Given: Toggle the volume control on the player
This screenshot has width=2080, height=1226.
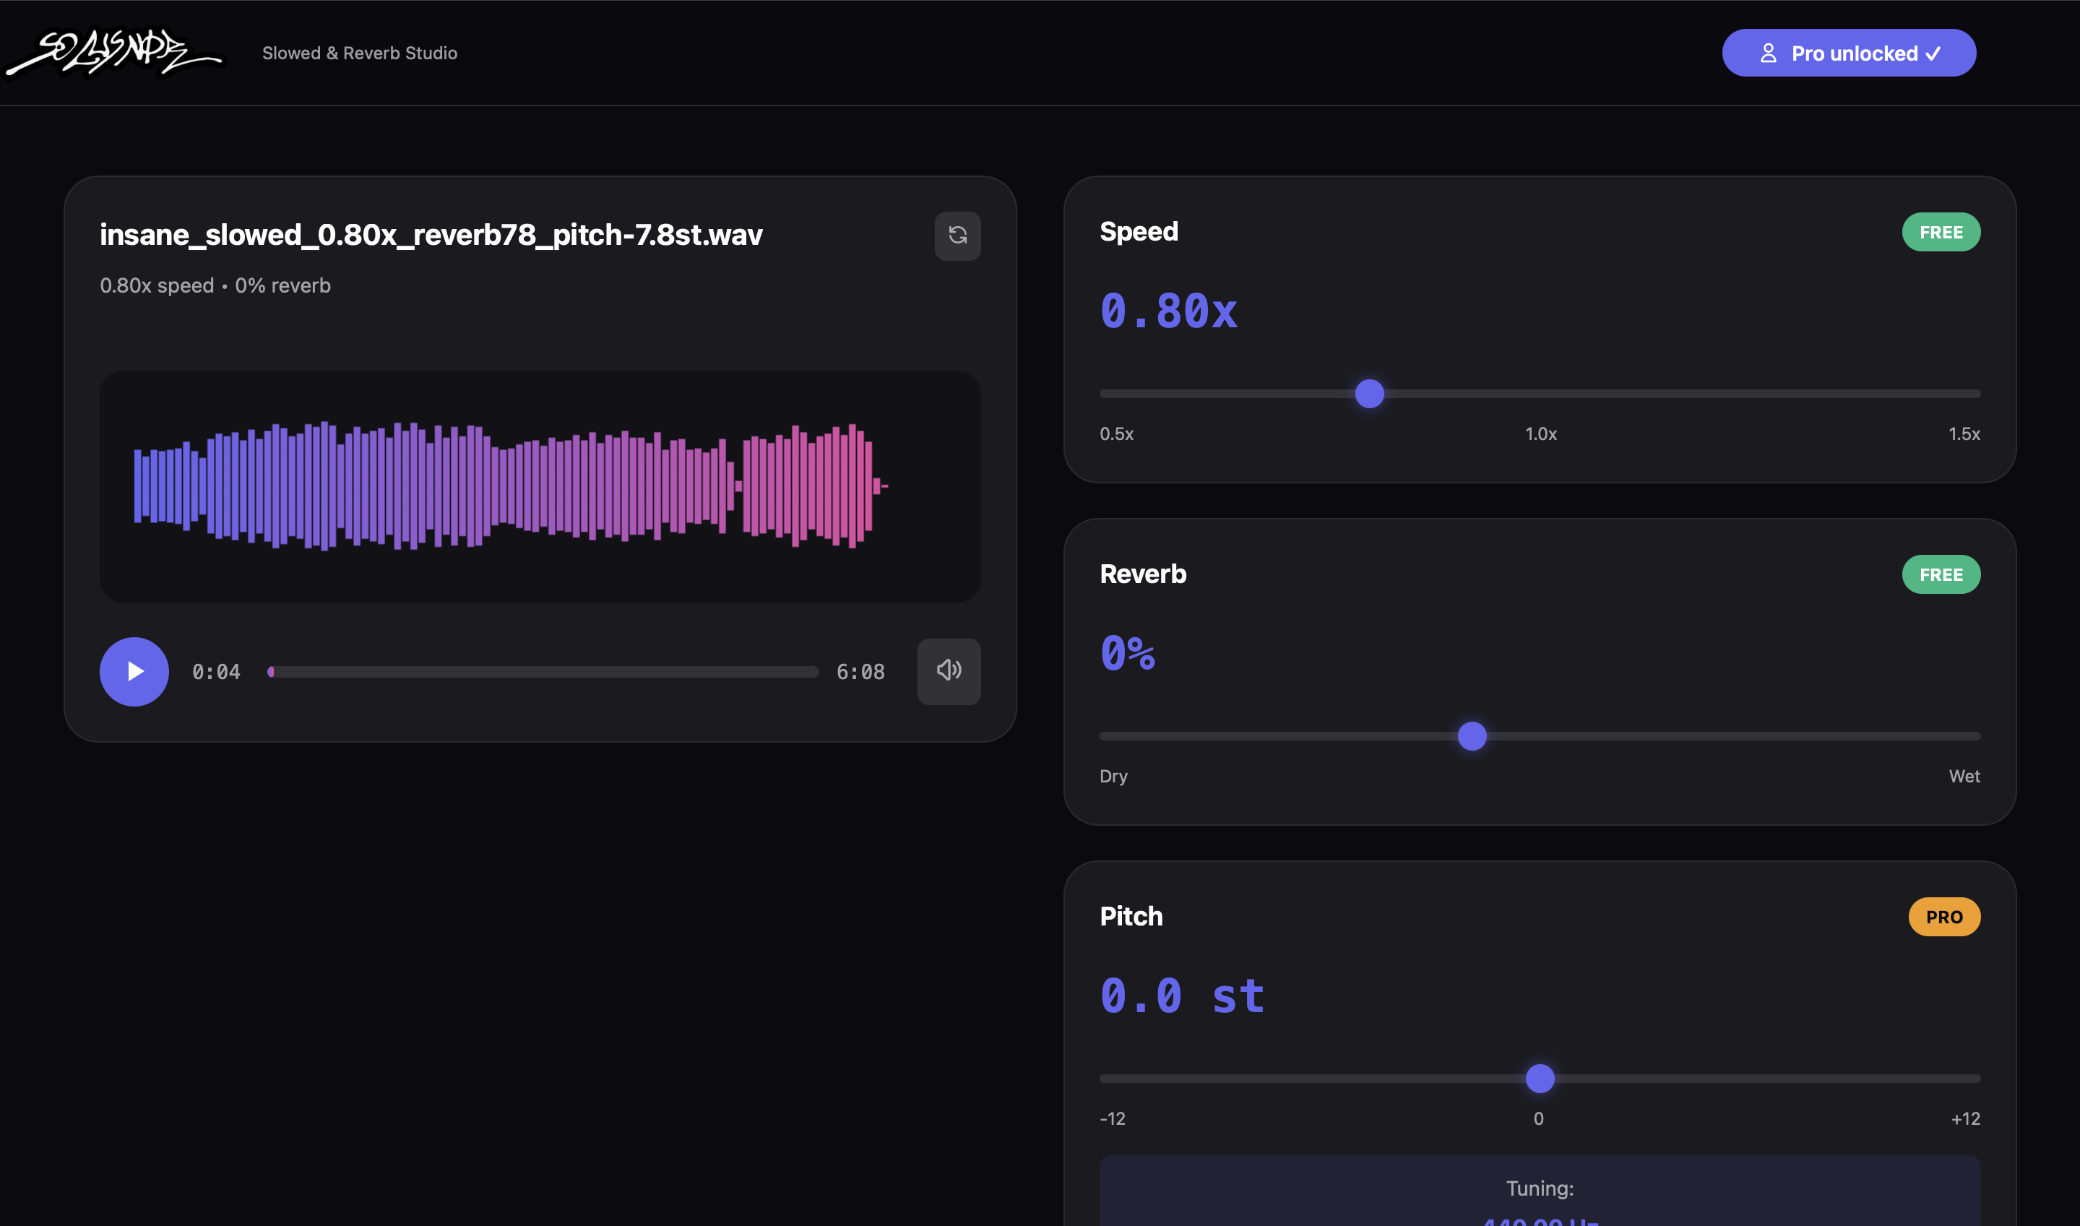Looking at the screenshot, I should pyautogui.click(x=949, y=672).
